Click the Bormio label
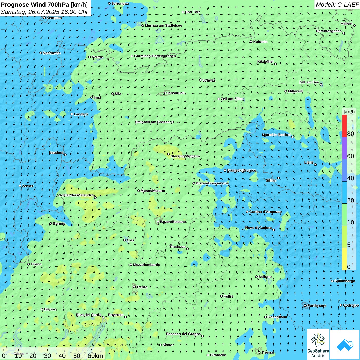The width and height of the screenshot is (360, 360). (x=59, y=223)
